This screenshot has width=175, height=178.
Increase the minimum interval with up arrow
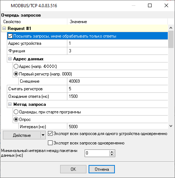112,152
